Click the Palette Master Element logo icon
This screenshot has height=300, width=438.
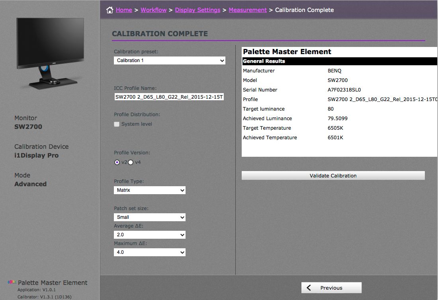pos(12,282)
